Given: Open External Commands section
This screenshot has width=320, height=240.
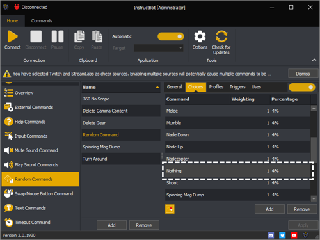Looking at the screenshot, I should click(x=40, y=107).
